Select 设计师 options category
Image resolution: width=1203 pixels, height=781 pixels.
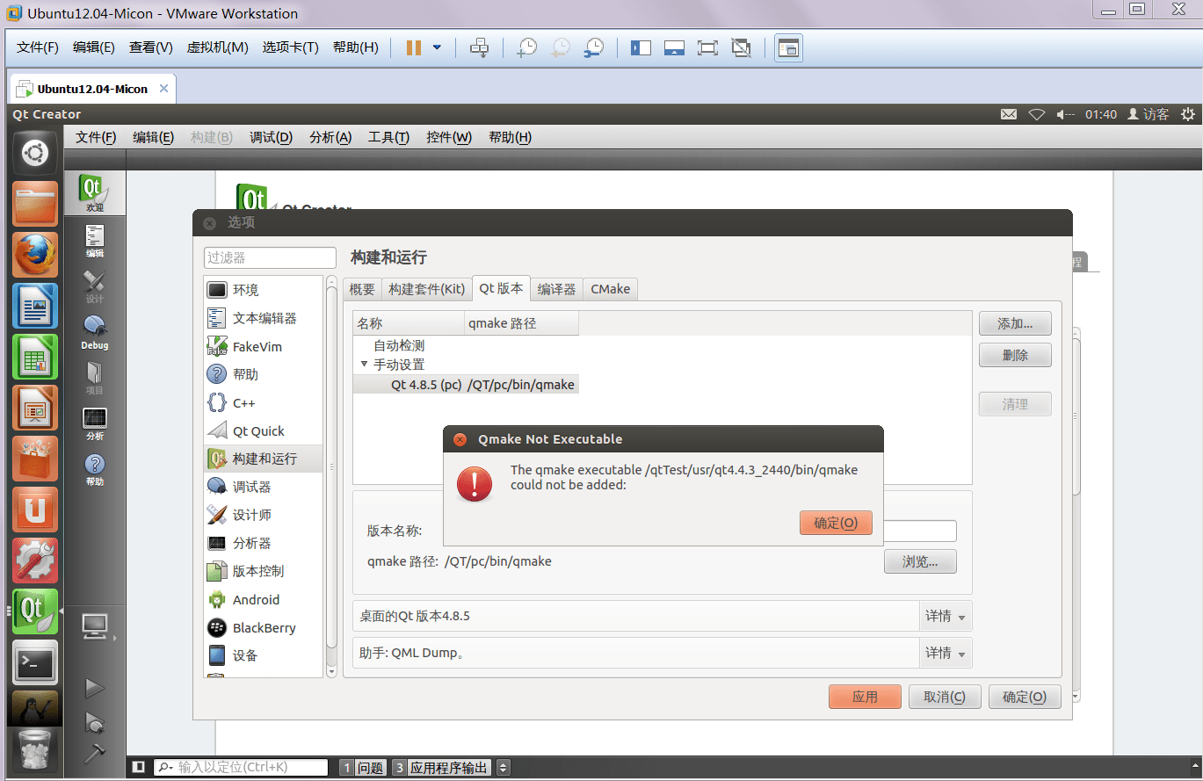coord(263,515)
